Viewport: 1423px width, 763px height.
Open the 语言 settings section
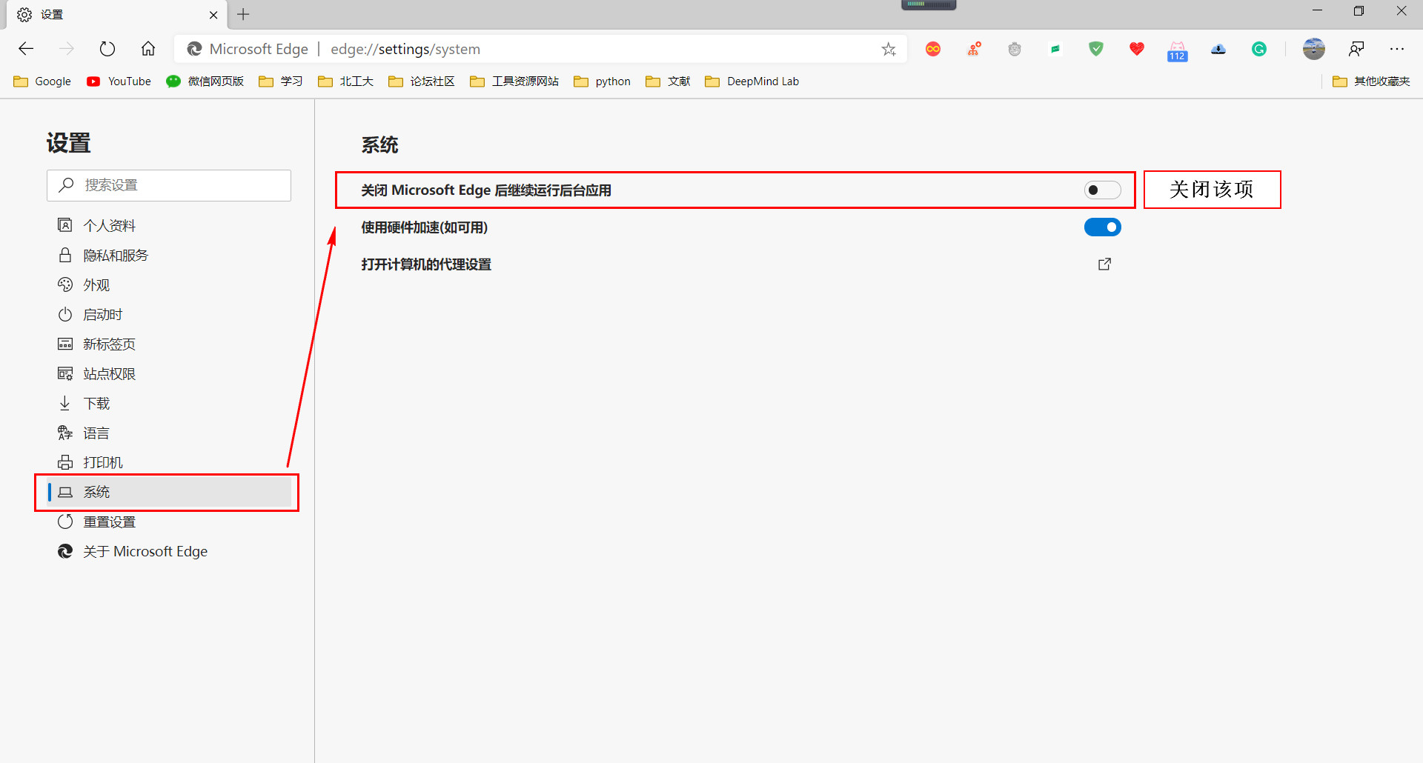(x=170, y=433)
